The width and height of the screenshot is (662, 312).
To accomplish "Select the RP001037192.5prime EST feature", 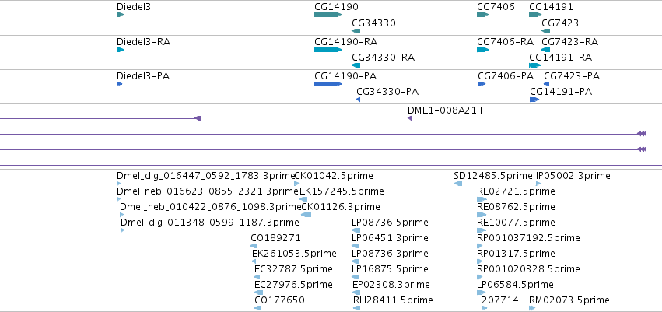I will coord(481,246).
